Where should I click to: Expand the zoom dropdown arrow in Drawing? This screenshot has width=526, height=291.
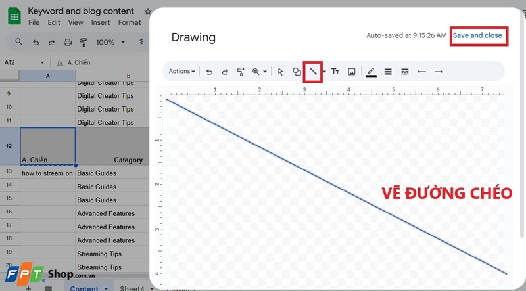click(x=265, y=72)
